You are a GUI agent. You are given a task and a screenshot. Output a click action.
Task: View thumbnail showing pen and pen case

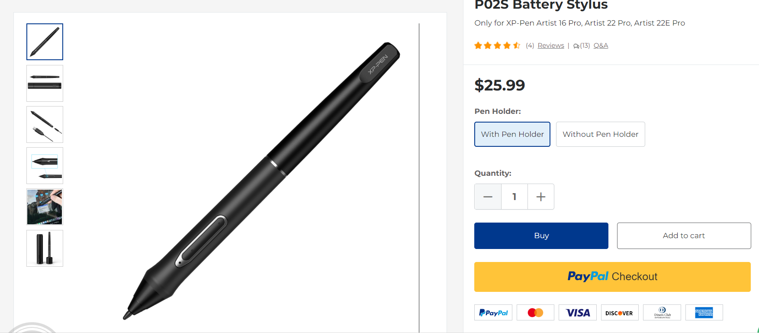point(45,83)
